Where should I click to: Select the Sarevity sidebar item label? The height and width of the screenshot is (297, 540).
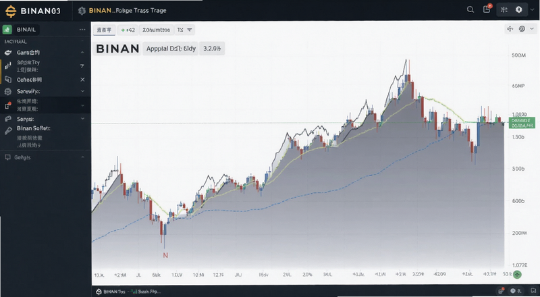(28, 92)
